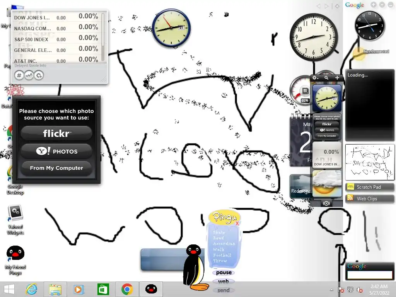Click the Pingu penguin character
The height and width of the screenshot is (297, 396).
[x=195, y=268]
